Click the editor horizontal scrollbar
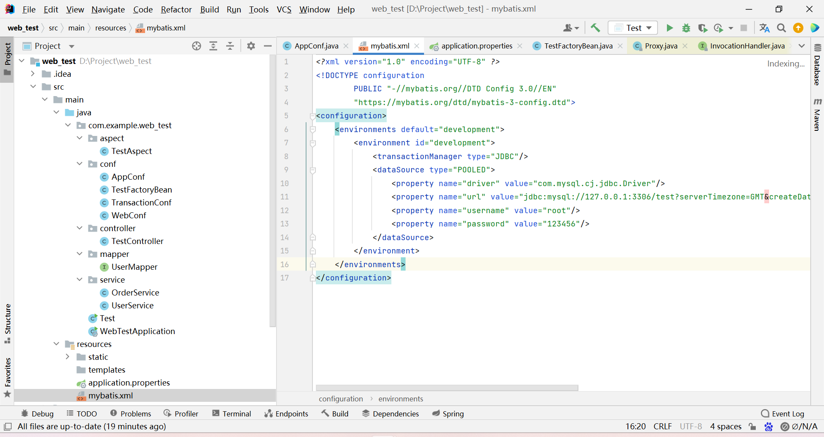Screen dimensions: 824x437 [x=447, y=388]
